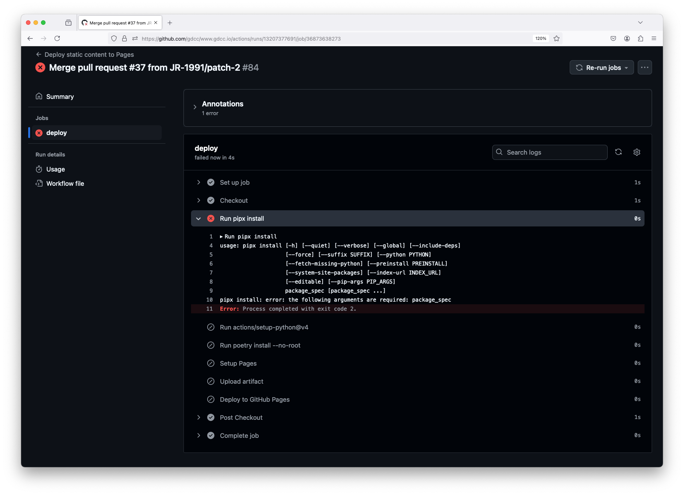
Task: Click the browser reload page icon
Action: point(57,38)
